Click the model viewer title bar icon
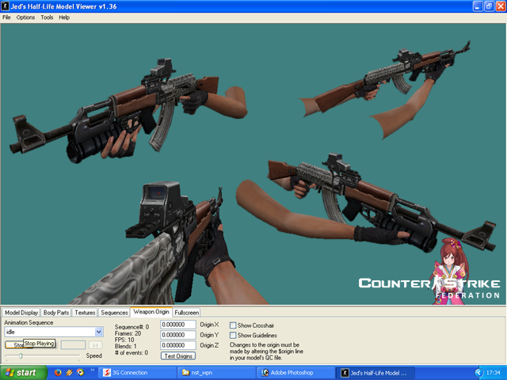Image resolution: width=507 pixels, height=380 pixels. coord(6,6)
